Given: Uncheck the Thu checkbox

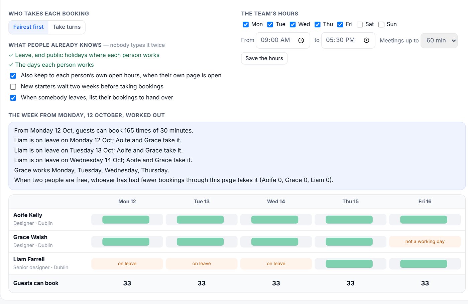Looking at the screenshot, I should [318, 24].
